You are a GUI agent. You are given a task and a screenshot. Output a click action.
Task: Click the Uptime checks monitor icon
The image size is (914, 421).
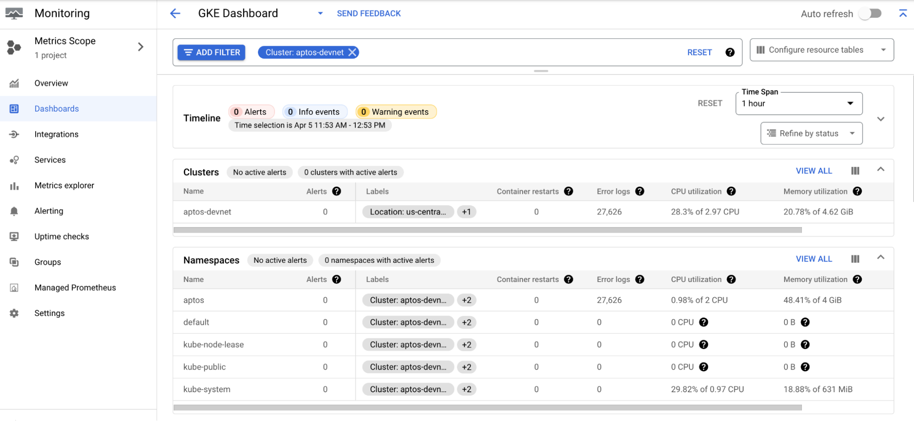14,236
